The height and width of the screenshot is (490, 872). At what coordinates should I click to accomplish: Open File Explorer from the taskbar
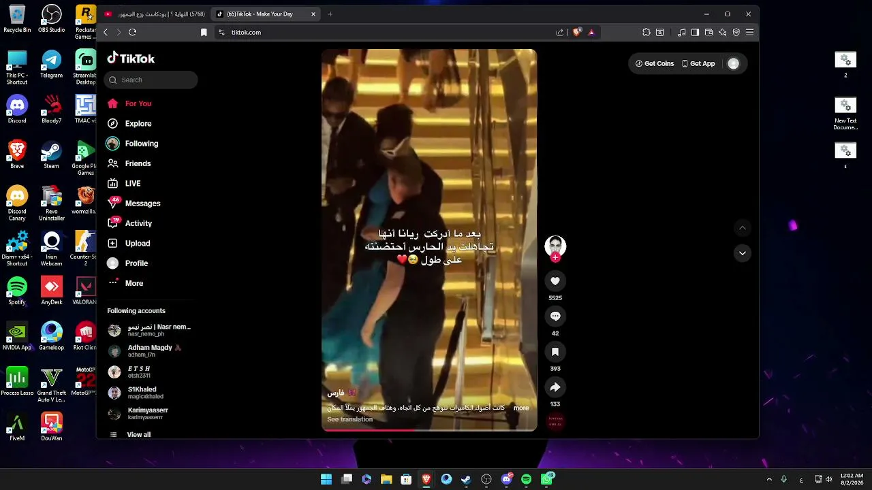(386, 479)
